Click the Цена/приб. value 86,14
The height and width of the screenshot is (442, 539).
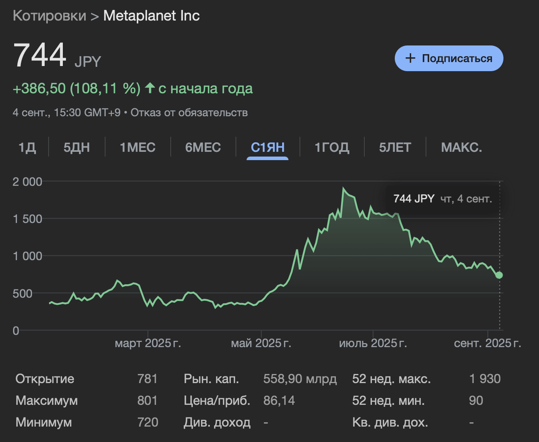pos(279,400)
